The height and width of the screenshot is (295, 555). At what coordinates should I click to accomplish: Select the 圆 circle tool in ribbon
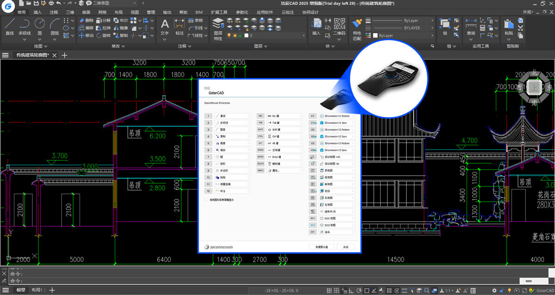click(x=40, y=27)
